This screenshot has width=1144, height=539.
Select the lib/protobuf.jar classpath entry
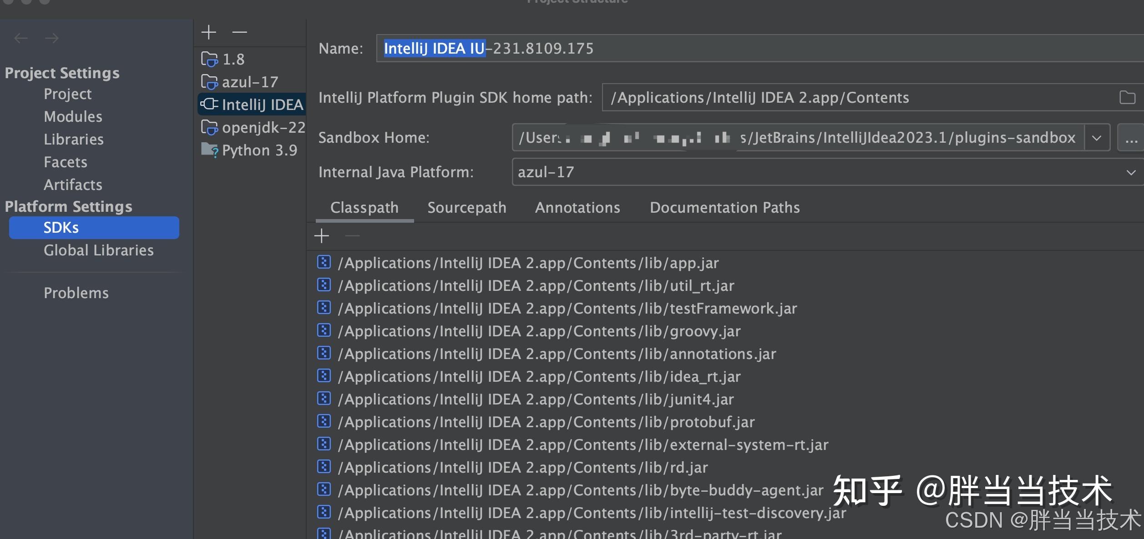pos(547,422)
